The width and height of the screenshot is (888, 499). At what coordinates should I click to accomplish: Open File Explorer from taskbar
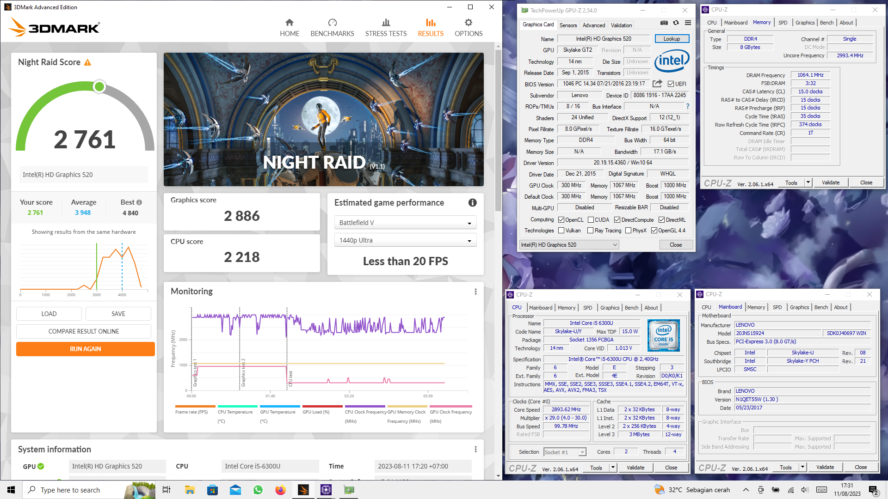pyautogui.click(x=190, y=490)
